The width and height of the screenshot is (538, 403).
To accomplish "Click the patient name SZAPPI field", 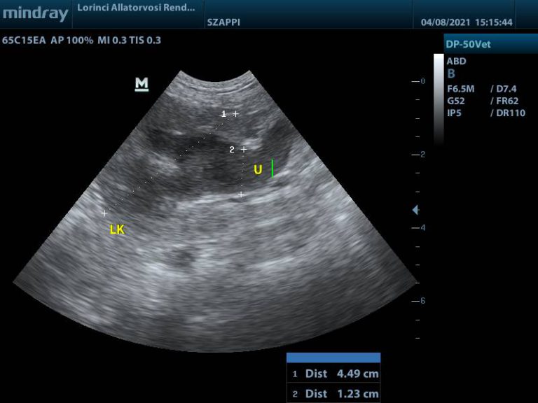I will click(x=223, y=22).
